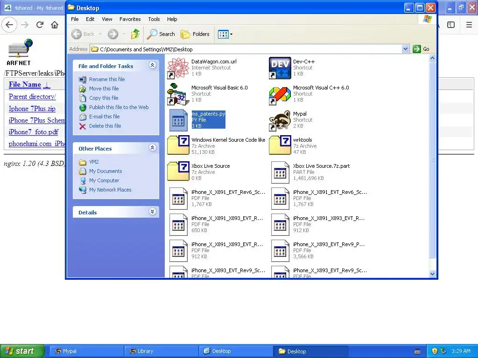The width and height of the screenshot is (478, 358).
Task: Click the Start button
Action: click(x=22, y=351)
